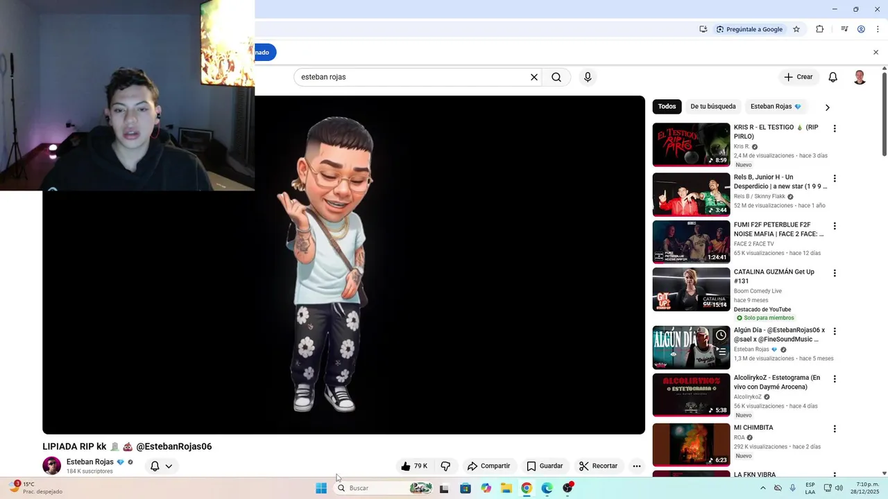
Task: Open FUMI F2F PETERBLUE thumbnail
Action: [x=691, y=242]
